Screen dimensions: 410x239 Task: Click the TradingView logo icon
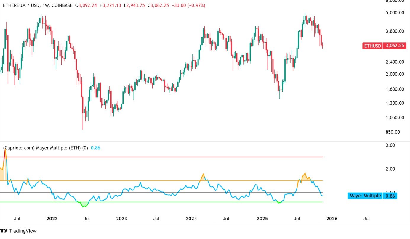click(4, 231)
